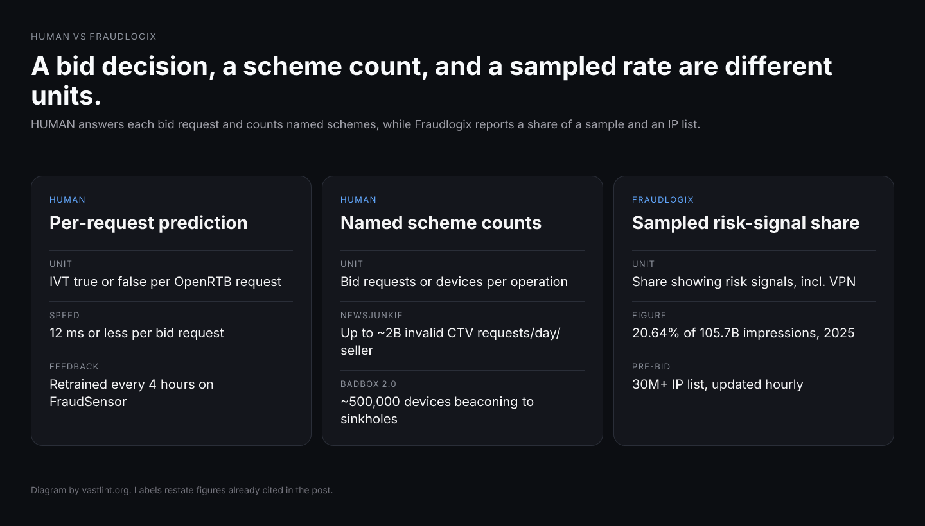Click the UNIT label in the Sampled risk-signal share card
Viewport: 925px width, 526px height.
click(644, 264)
